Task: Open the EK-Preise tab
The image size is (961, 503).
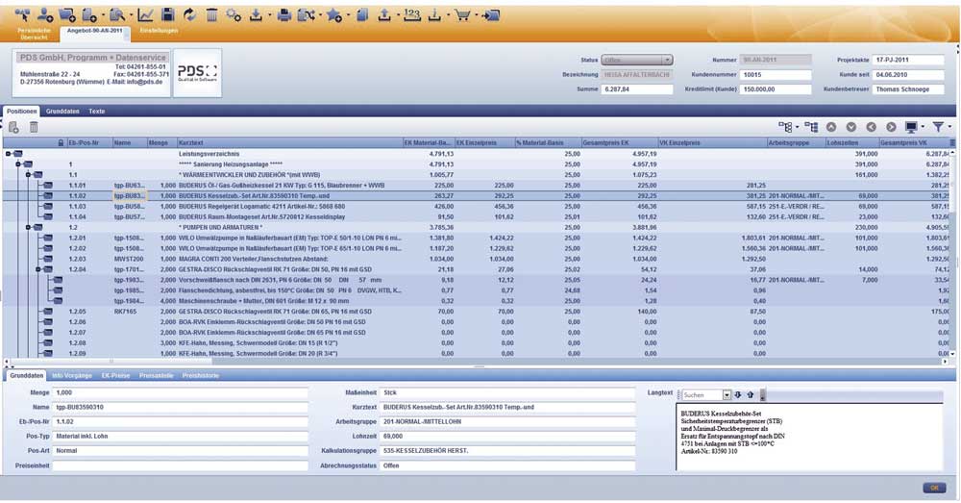Action: [115, 375]
